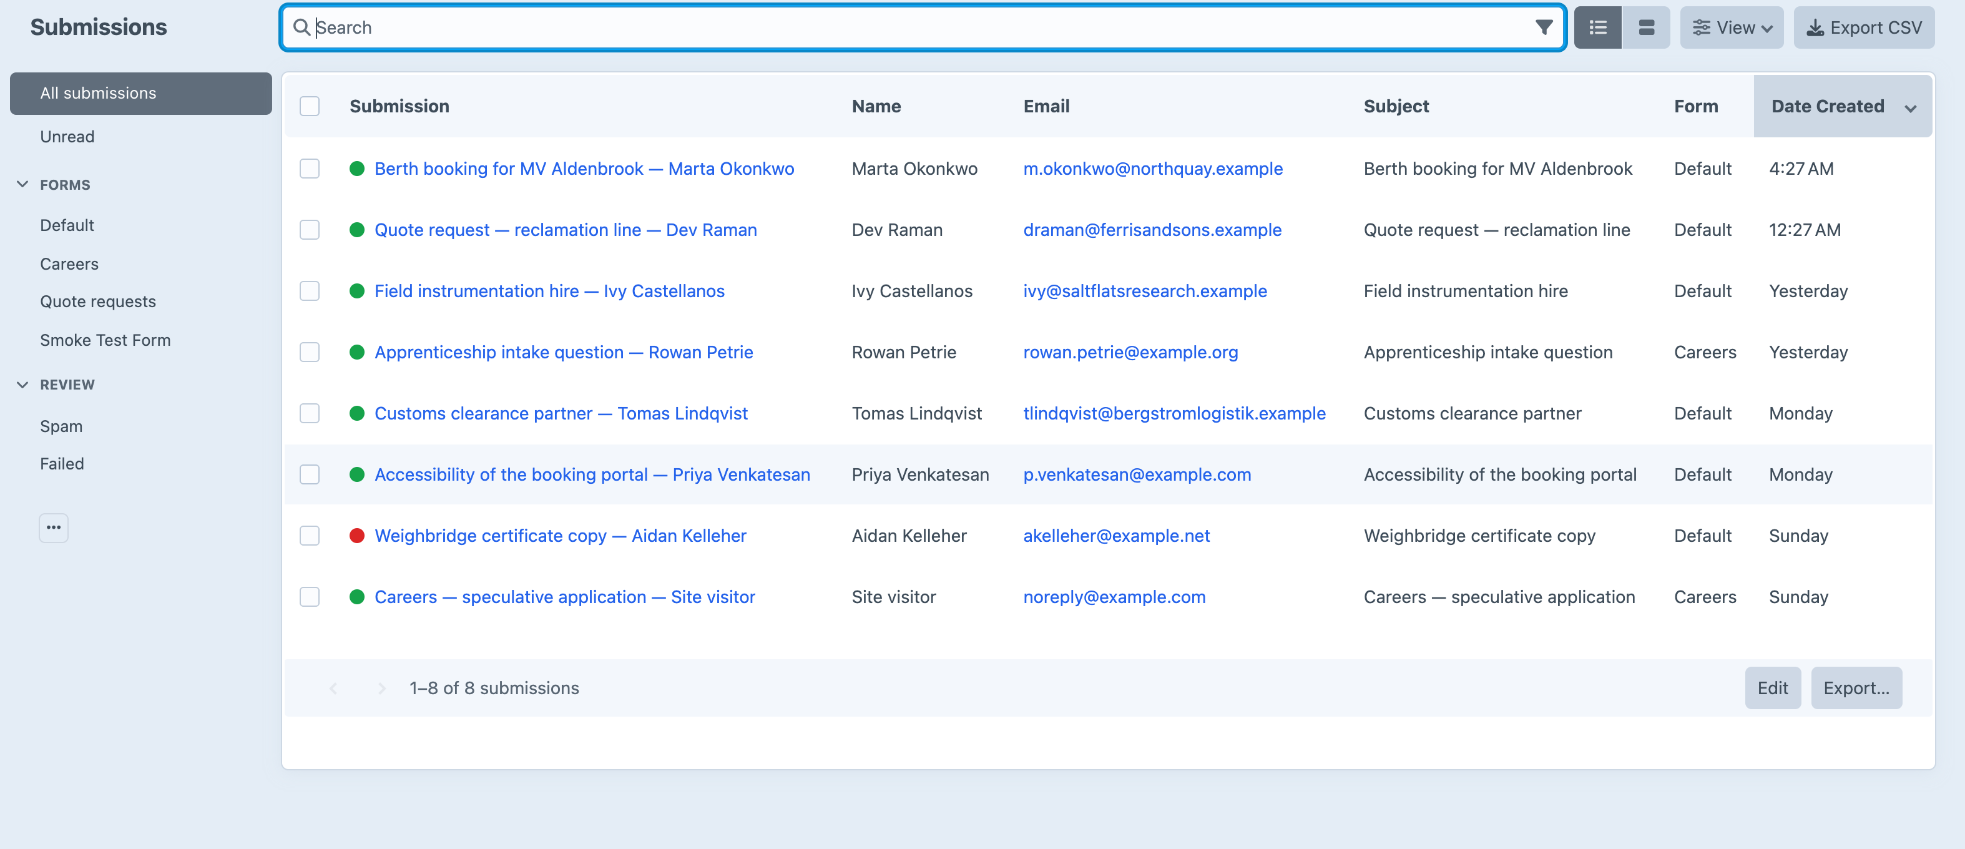Click the Submission column header
The image size is (1965, 849).
[x=399, y=106]
